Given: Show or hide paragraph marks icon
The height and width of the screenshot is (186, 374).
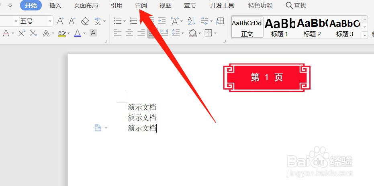Looking at the screenshot, I should click(x=204, y=21).
